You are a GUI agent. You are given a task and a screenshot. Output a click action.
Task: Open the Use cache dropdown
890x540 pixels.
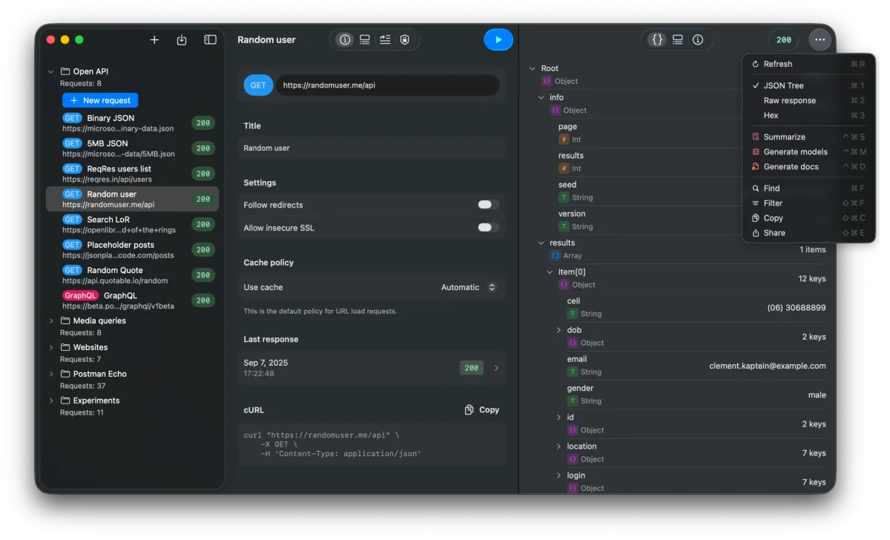point(469,287)
